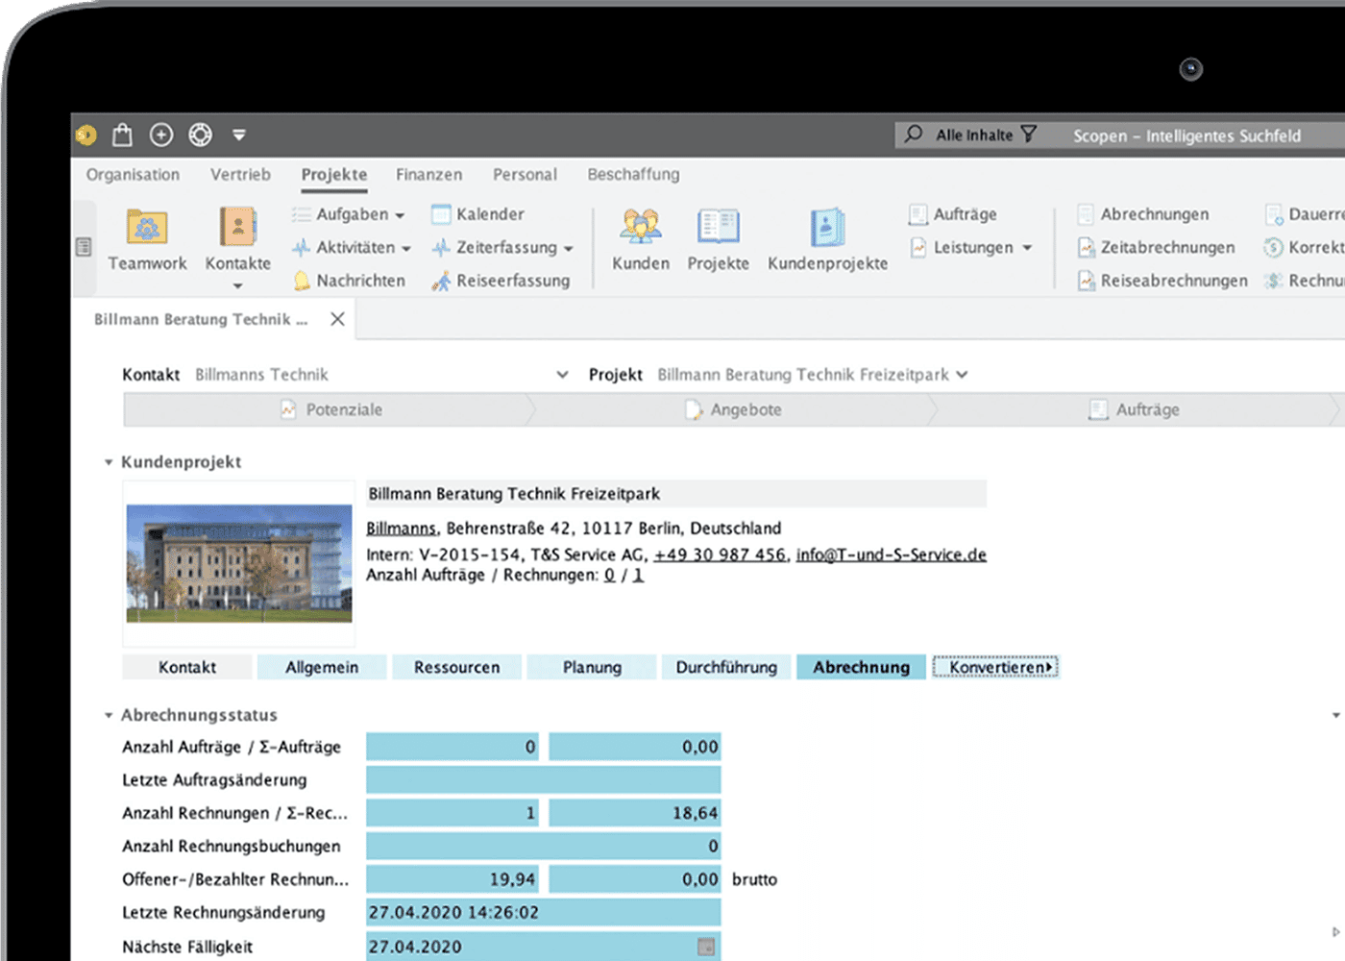Image resolution: width=1345 pixels, height=961 pixels.
Task: Open the Projekt Freizeitpark dropdown
Action: [962, 375]
